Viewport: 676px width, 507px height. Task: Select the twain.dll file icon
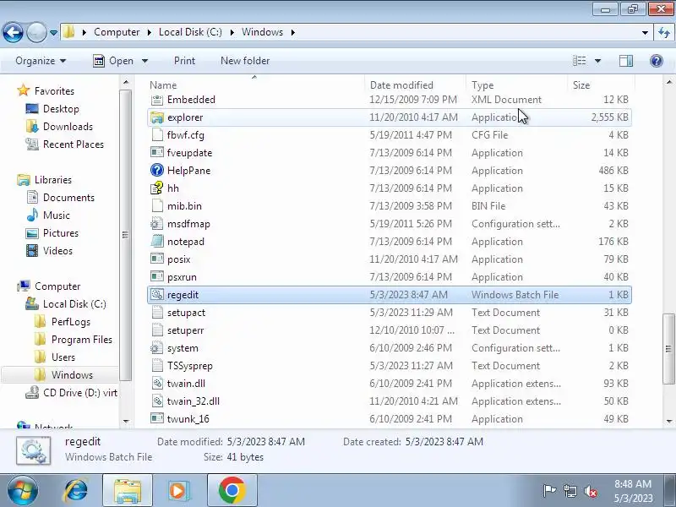(157, 384)
